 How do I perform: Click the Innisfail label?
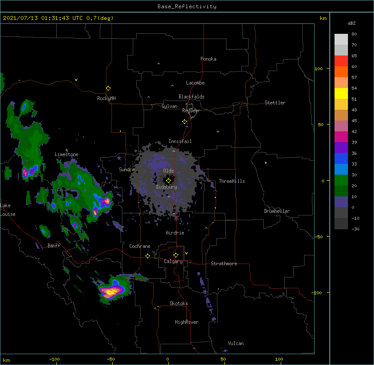coord(180,141)
